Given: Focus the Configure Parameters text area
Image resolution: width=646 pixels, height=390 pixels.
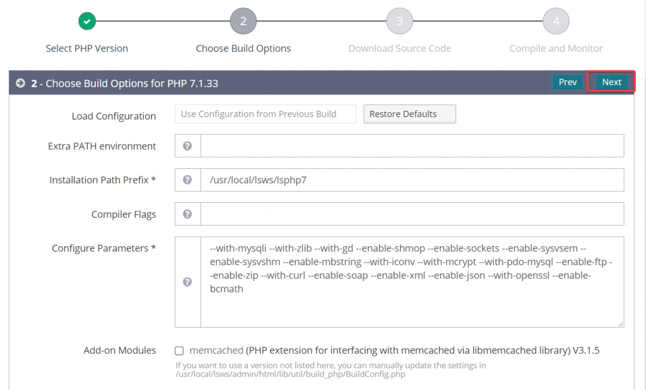Looking at the screenshot, I should pos(412,282).
